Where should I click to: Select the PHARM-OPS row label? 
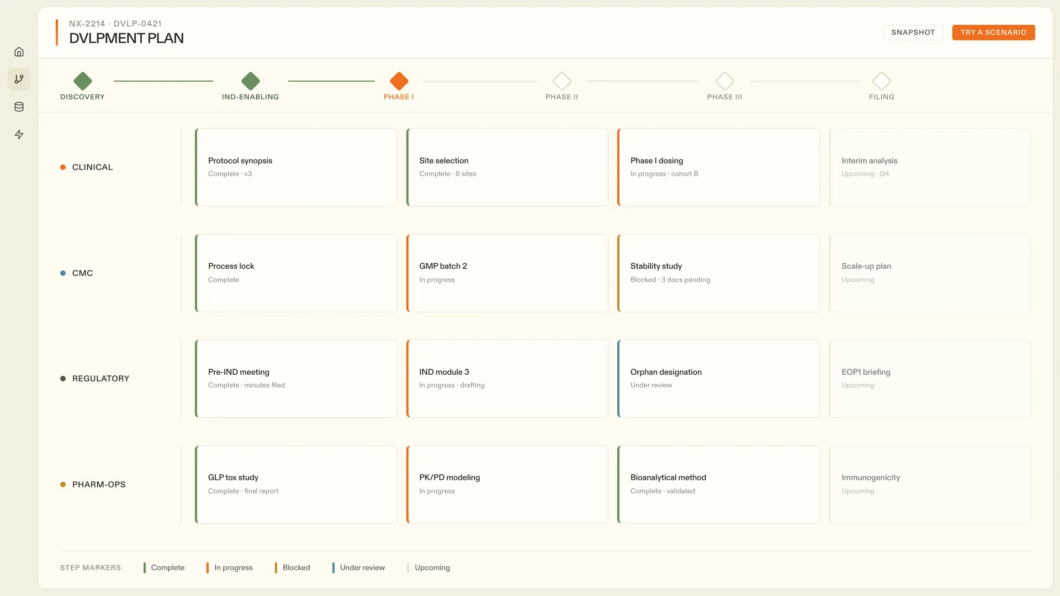click(x=99, y=485)
